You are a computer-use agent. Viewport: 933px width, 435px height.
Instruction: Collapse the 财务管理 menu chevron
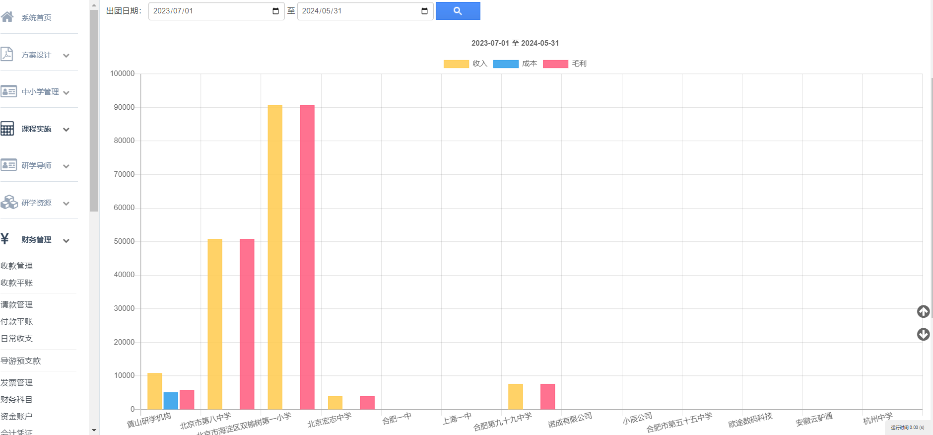tap(66, 241)
